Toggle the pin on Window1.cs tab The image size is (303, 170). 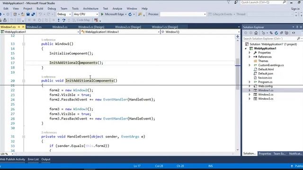coord(19,27)
